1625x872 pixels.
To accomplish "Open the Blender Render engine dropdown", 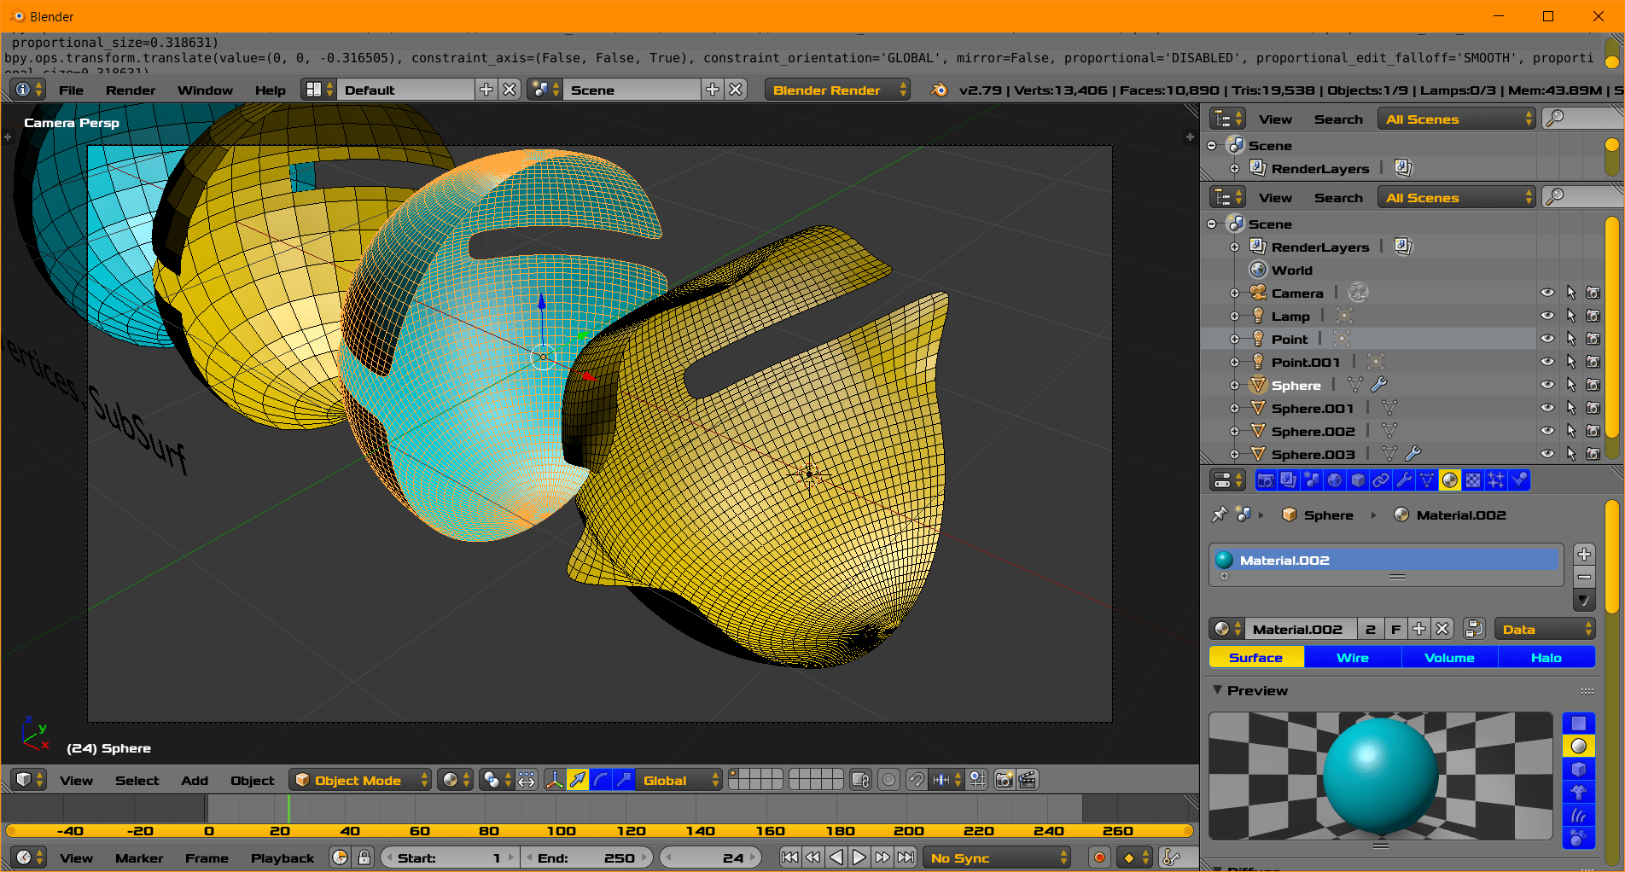I will [x=836, y=90].
